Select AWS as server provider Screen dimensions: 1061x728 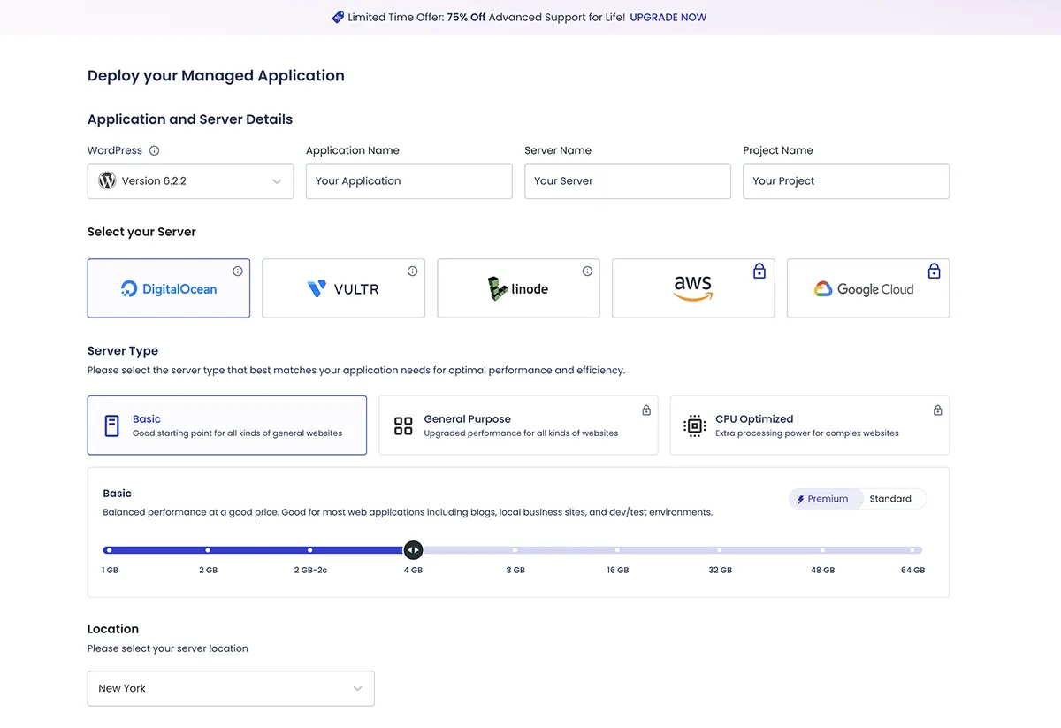click(x=693, y=288)
